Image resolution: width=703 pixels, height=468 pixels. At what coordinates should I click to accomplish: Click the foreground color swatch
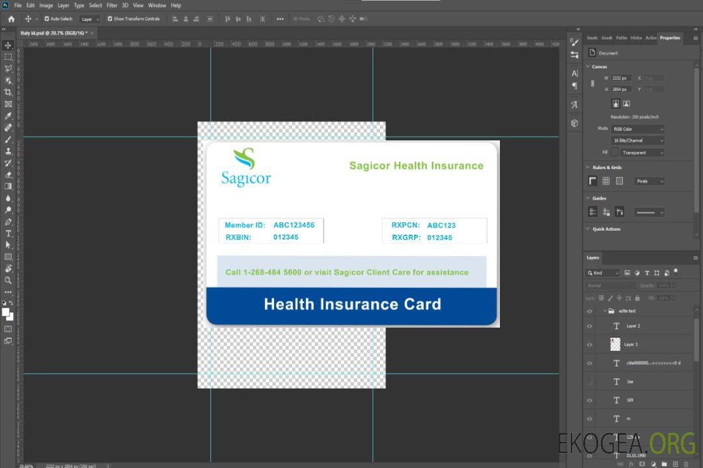(x=5, y=312)
